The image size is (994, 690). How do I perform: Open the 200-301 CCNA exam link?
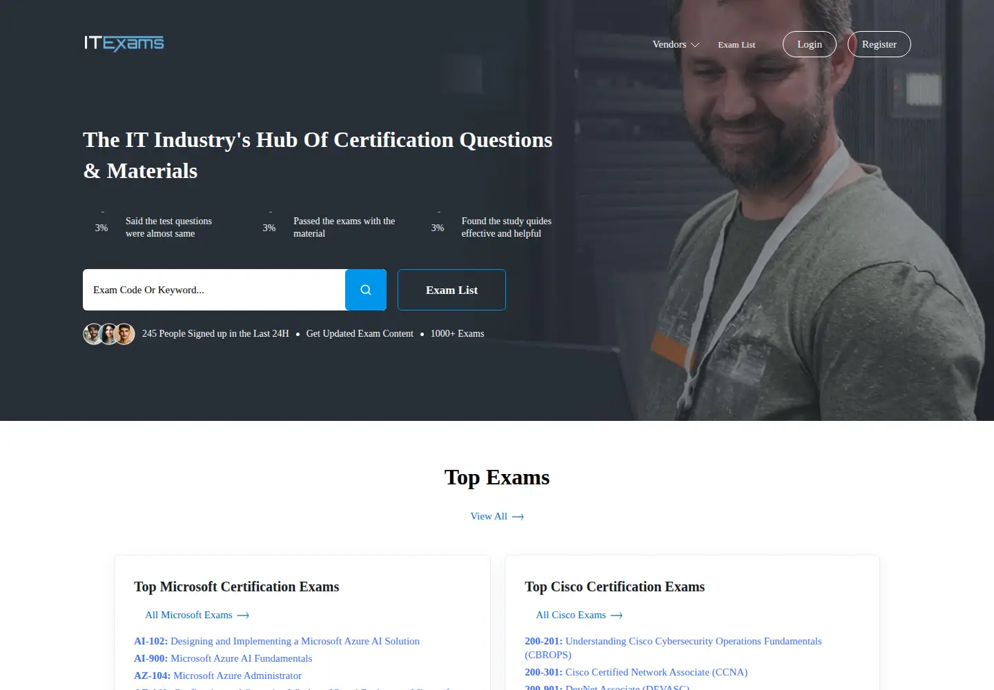(636, 672)
